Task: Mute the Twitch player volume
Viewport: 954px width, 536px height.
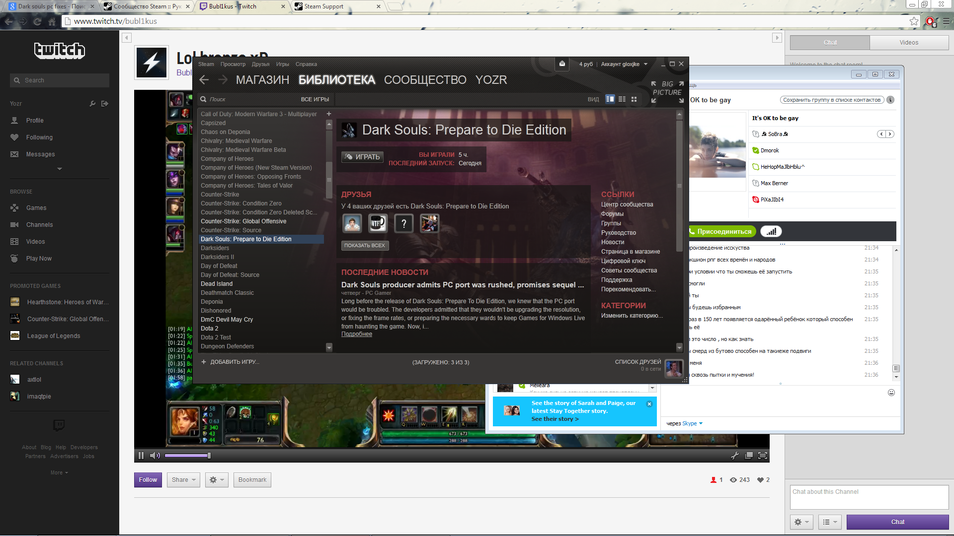Action: [x=155, y=456]
